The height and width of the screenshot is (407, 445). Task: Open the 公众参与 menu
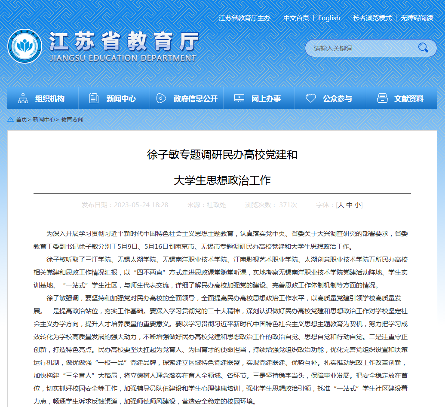pos(330,98)
